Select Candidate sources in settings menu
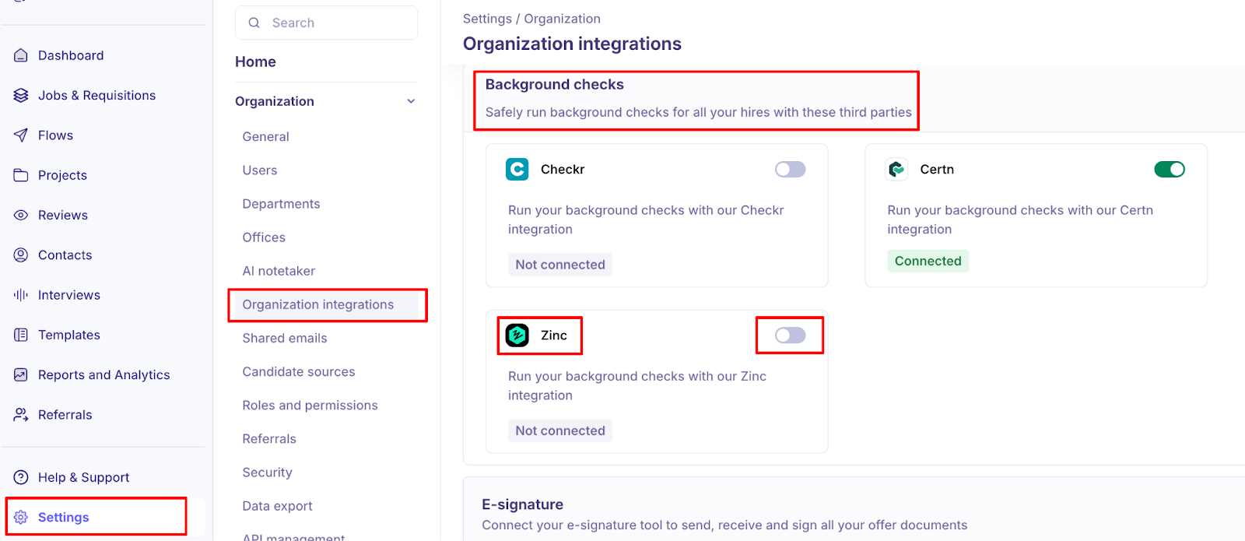The height and width of the screenshot is (541, 1245). (x=299, y=372)
